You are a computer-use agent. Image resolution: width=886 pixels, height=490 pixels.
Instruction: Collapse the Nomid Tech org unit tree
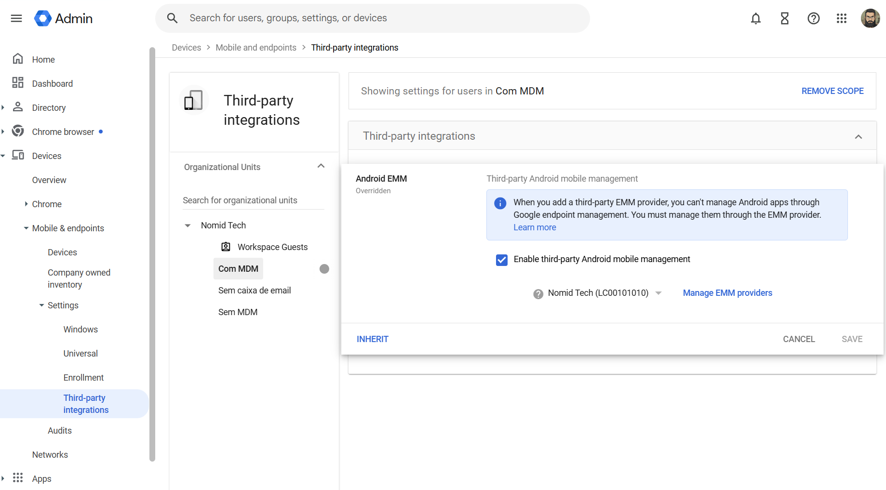pyautogui.click(x=188, y=225)
